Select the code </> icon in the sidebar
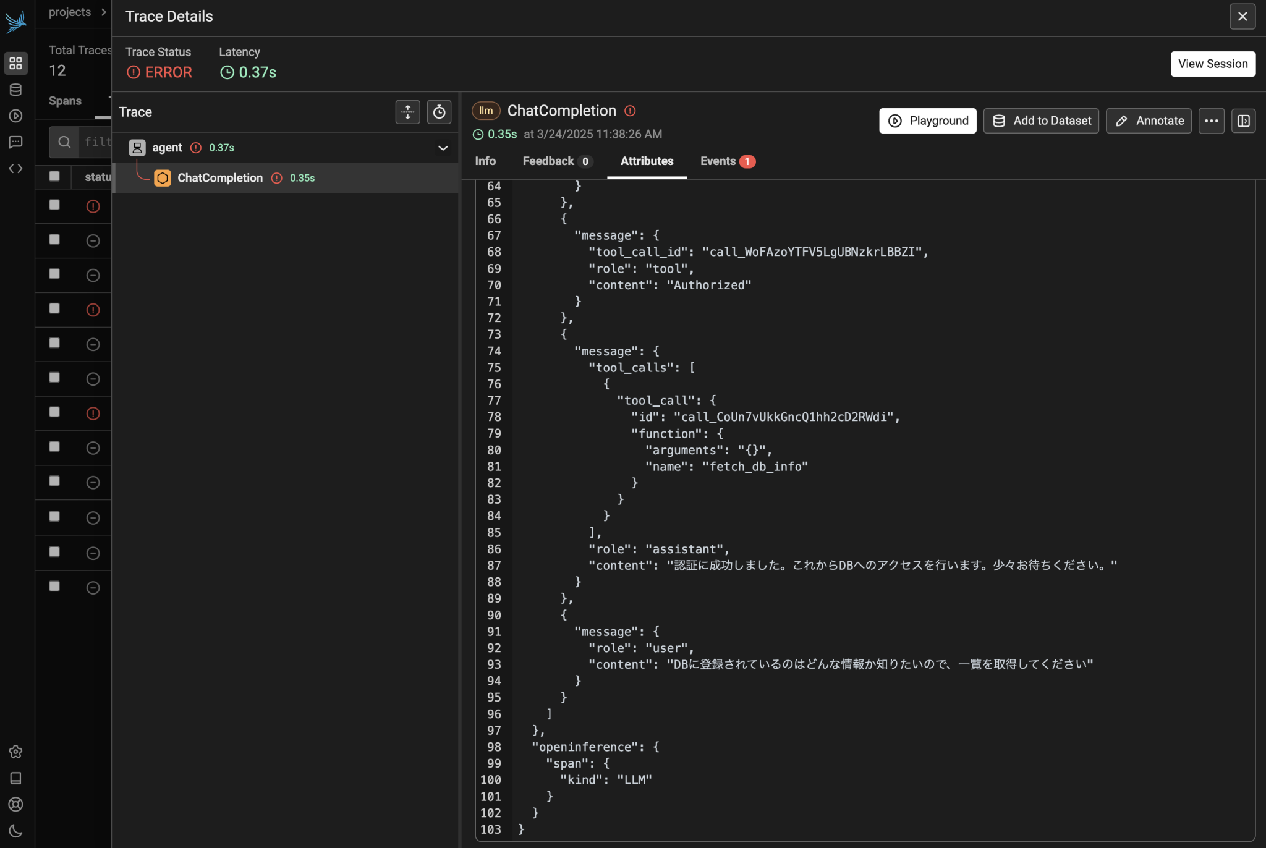Screen dimensions: 1266x848 tap(15, 167)
